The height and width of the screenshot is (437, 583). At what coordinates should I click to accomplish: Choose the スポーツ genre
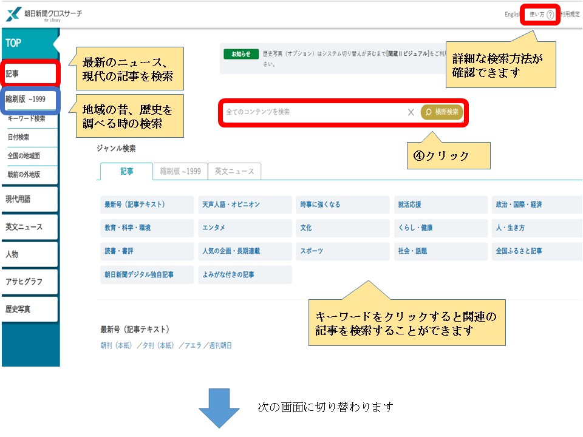pos(343,251)
